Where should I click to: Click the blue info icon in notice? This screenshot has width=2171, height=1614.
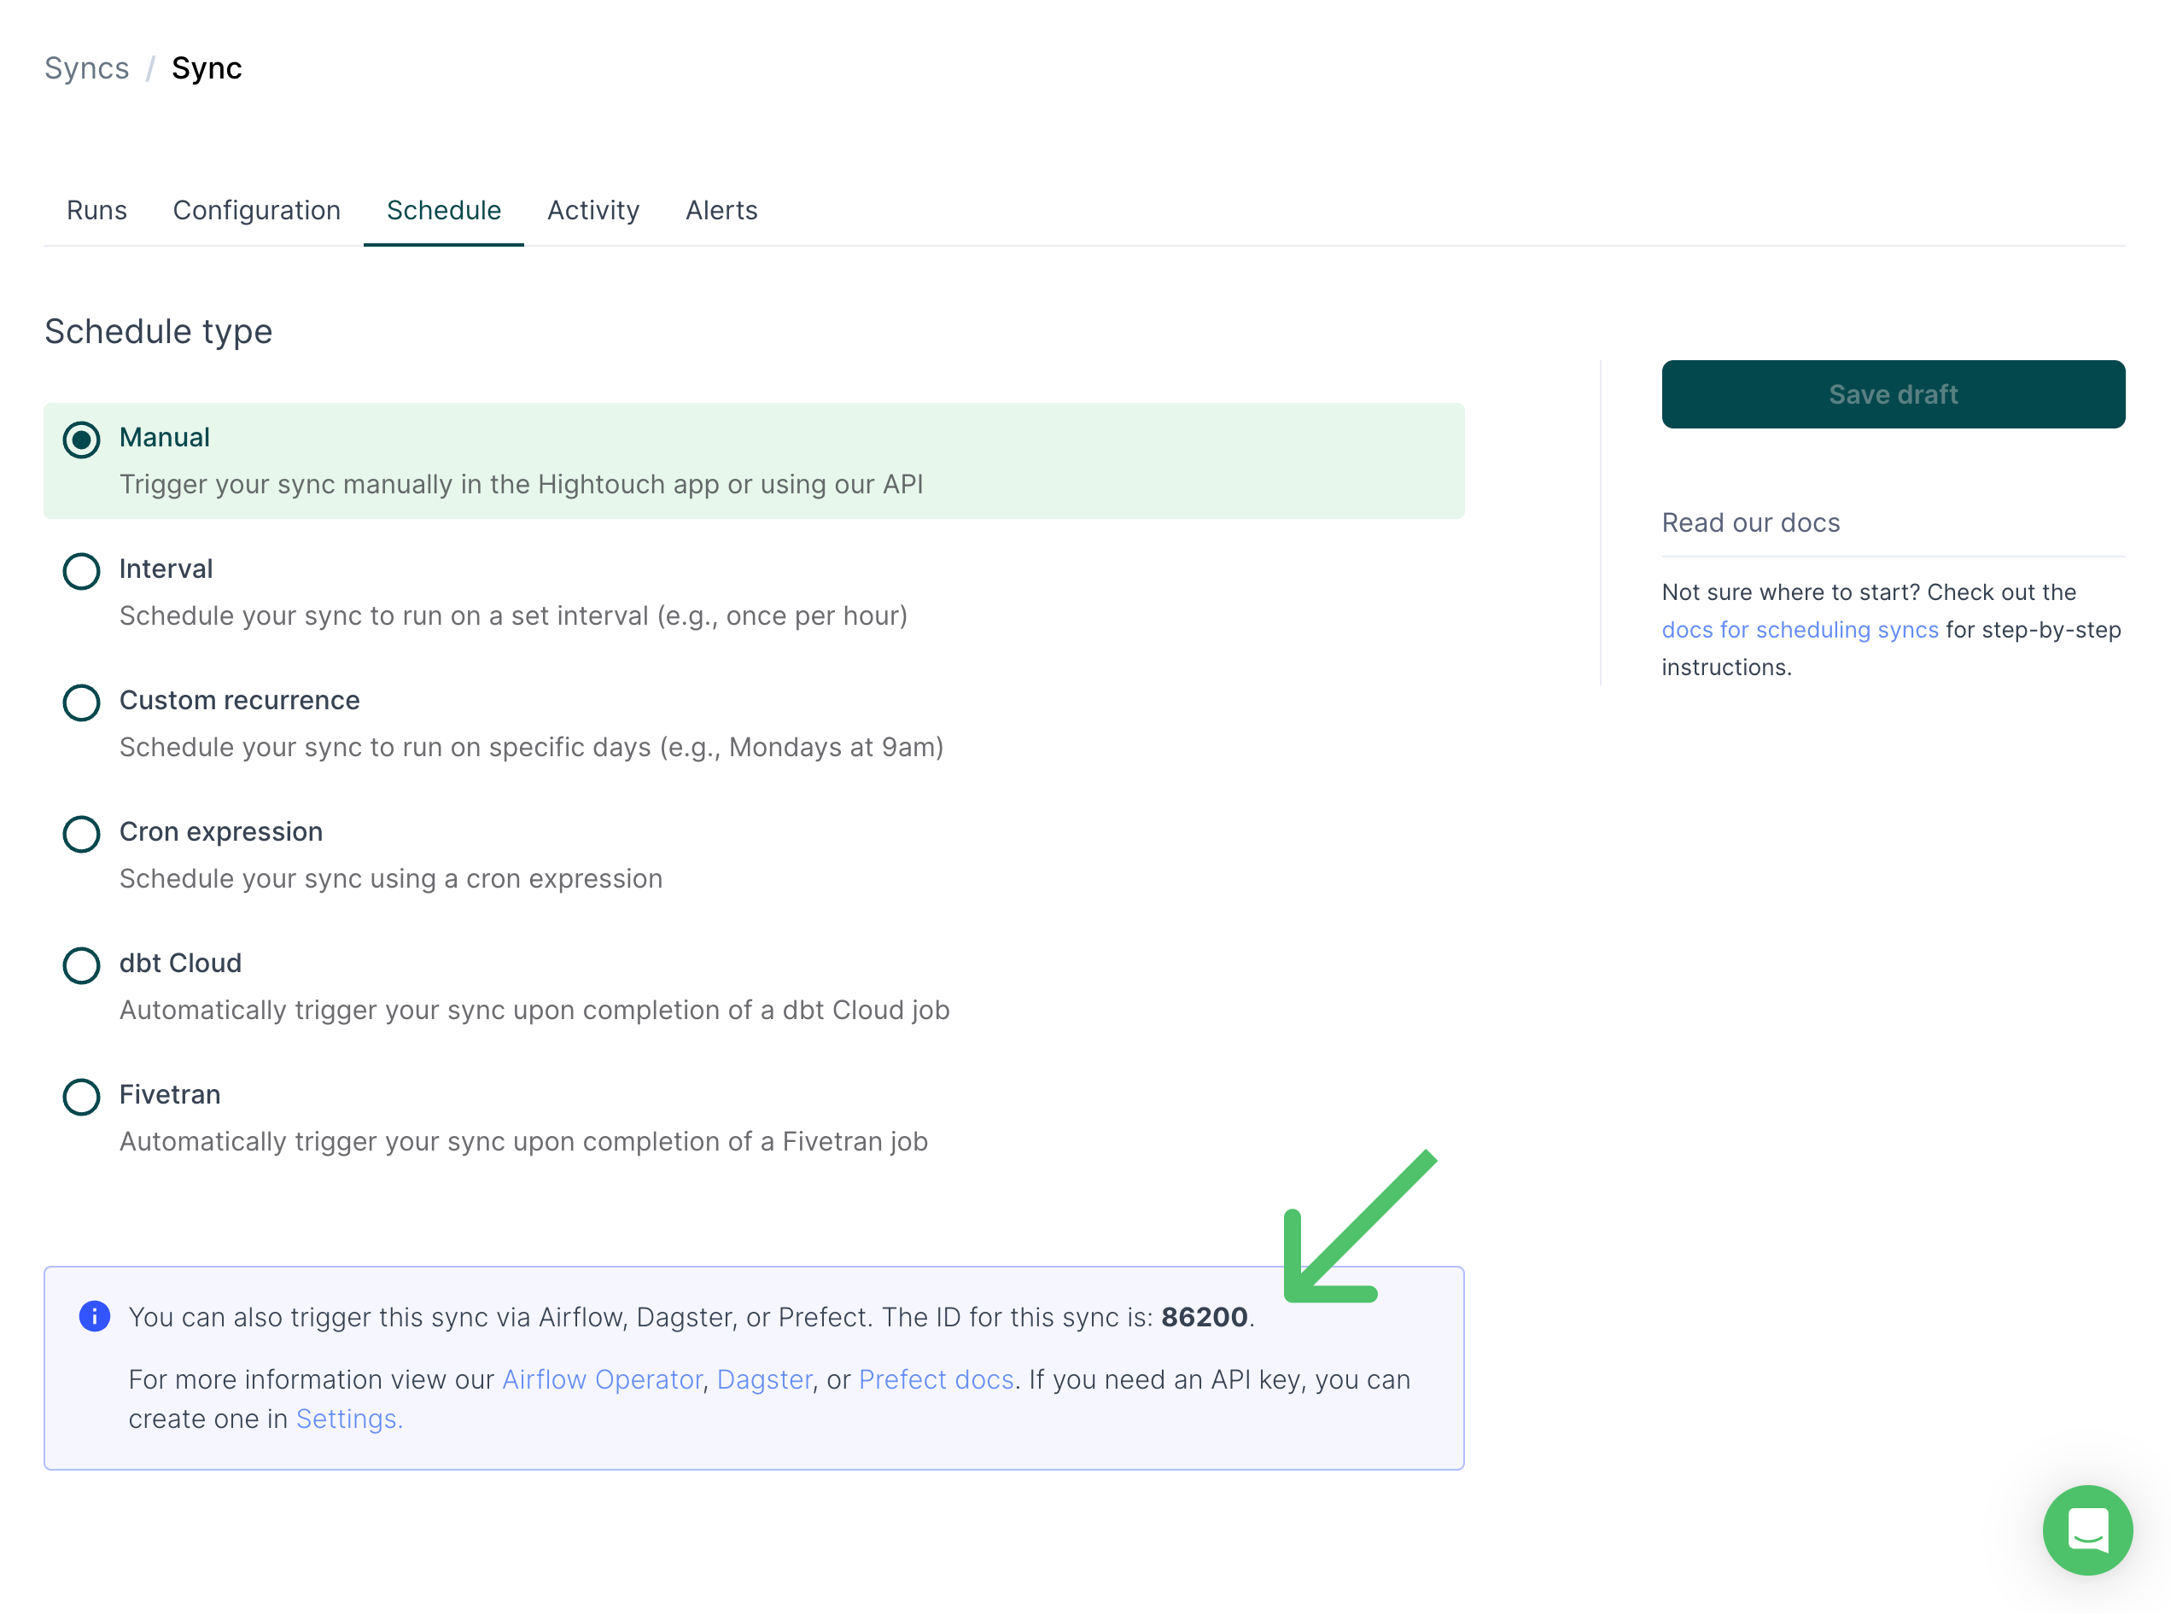[x=95, y=1316]
